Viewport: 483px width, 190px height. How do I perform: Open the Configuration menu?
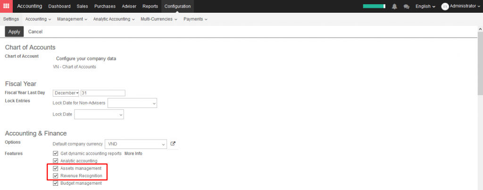coord(177,6)
